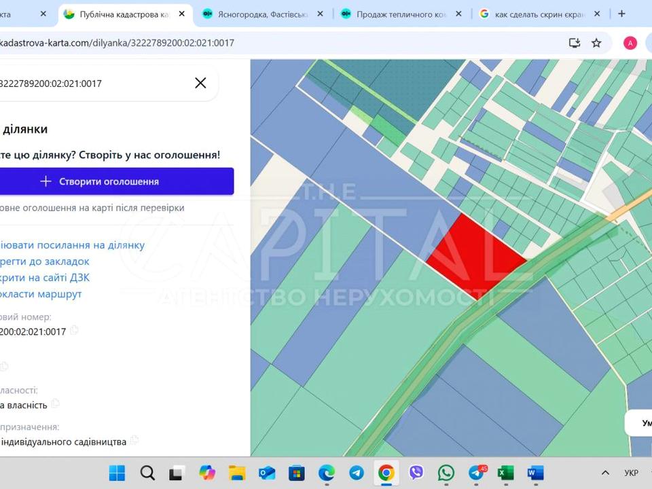Open the Windows Start menu
The width and height of the screenshot is (652, 489).
click(x=117, y=473)
